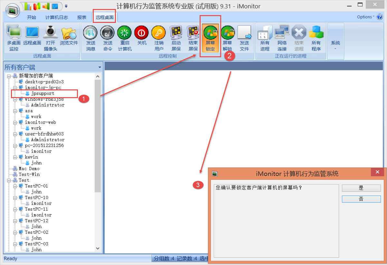Select work user under asa

coord(36,116)
